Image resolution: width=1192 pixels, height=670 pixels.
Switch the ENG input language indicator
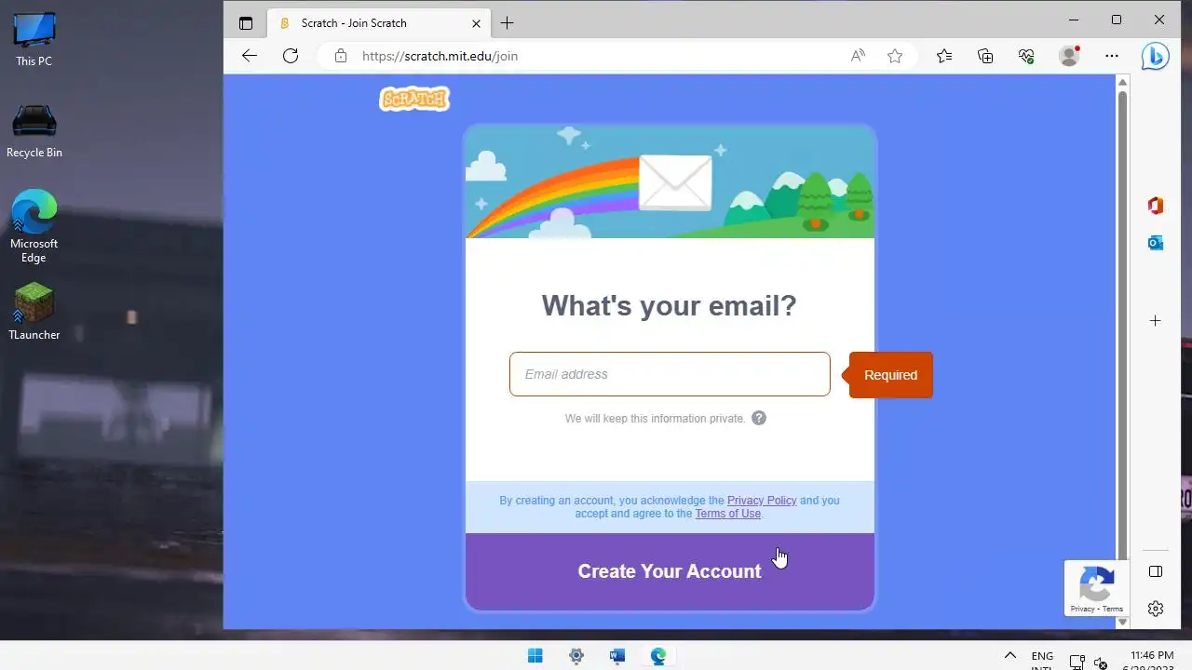tap(1042, 659)
